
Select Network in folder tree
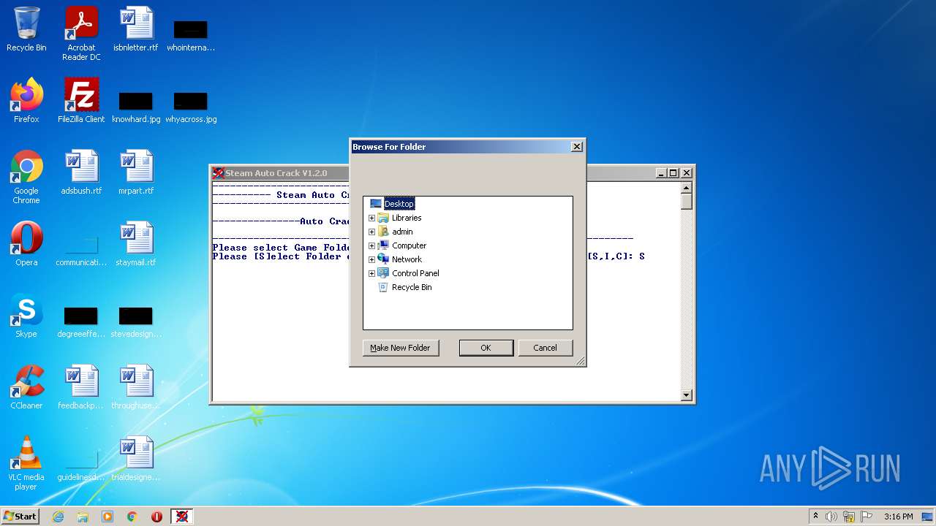(407, 259)
